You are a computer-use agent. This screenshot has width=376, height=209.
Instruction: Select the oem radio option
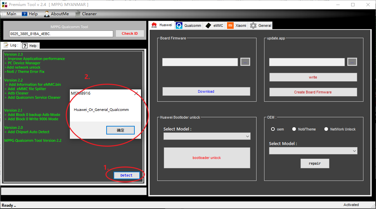click(273, 129)
